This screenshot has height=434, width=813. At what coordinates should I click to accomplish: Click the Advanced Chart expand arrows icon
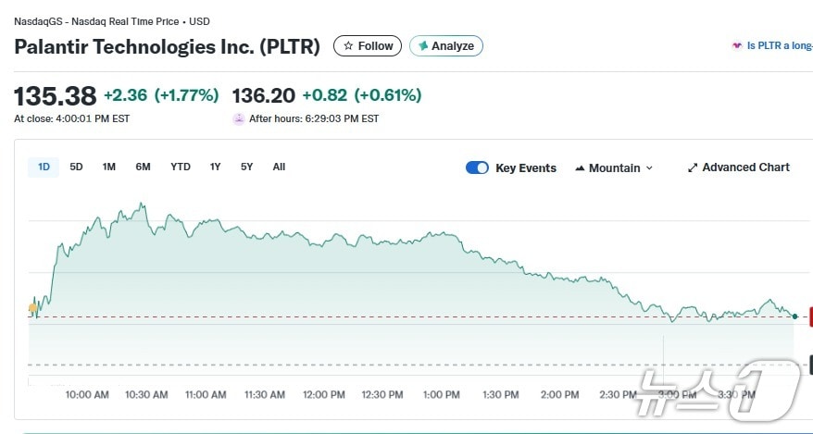point(693,167)
